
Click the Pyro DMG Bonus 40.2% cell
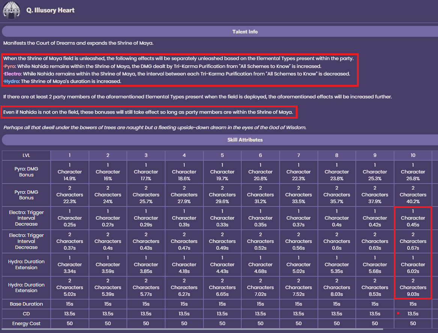pos(413,195)
